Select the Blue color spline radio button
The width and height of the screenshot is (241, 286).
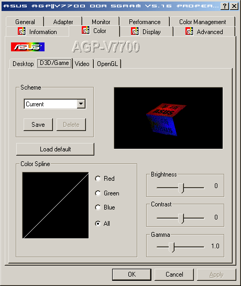(x=98, y=207)
